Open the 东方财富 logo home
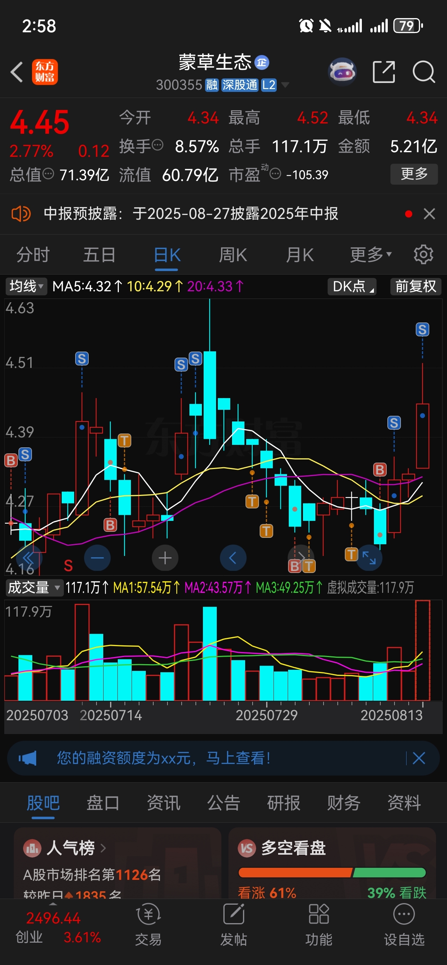Viewport: 447px width, 965px height. [x=45, y=72]
